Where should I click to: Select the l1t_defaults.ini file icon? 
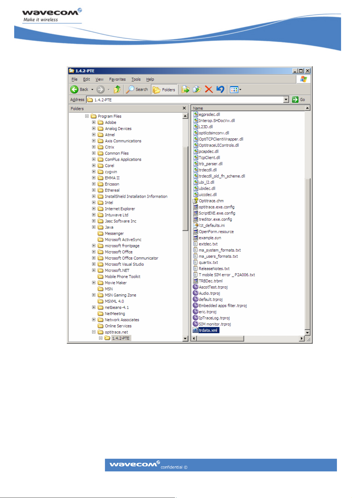click(x=195, y=225)
